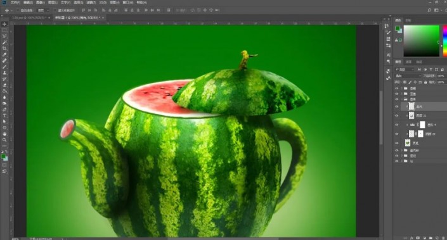
Task: Click the canvas vertical scrollbar
Action: (x=380, y=118)
